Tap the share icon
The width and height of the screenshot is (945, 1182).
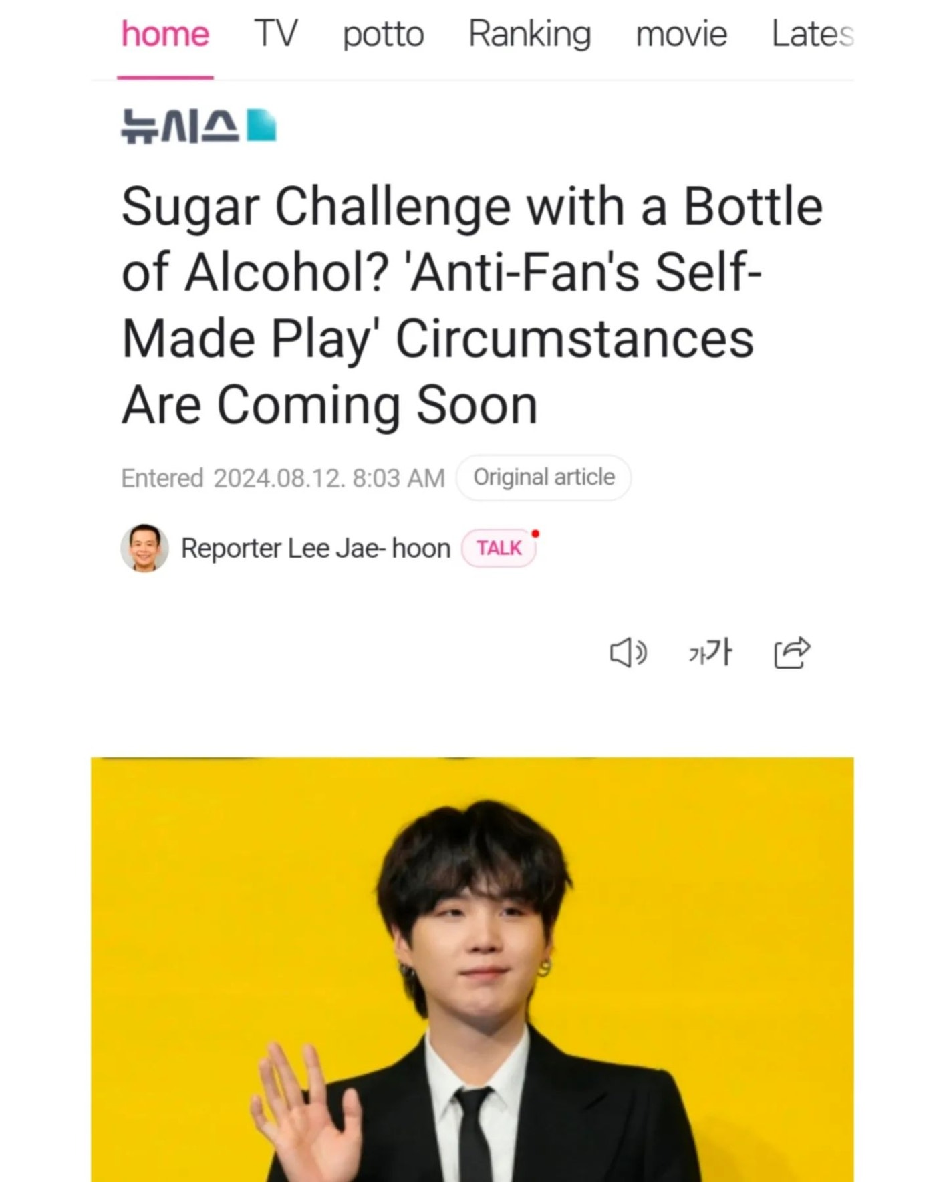(x=792, y=653)
